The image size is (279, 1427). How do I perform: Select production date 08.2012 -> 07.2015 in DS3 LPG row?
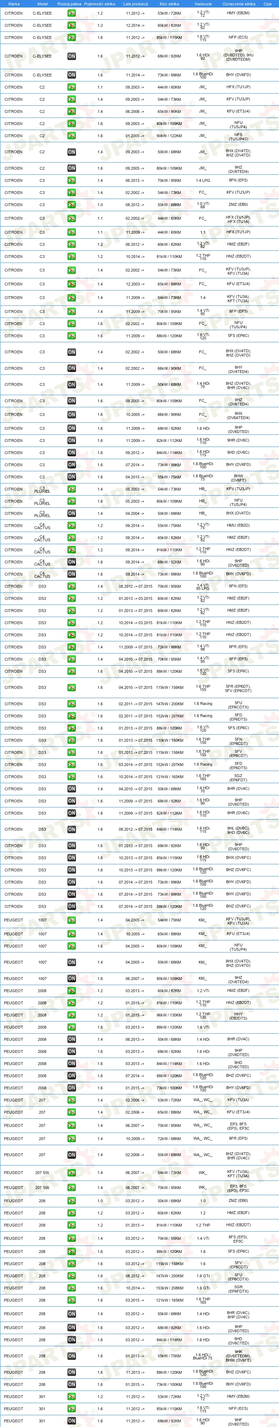(135, 586)
